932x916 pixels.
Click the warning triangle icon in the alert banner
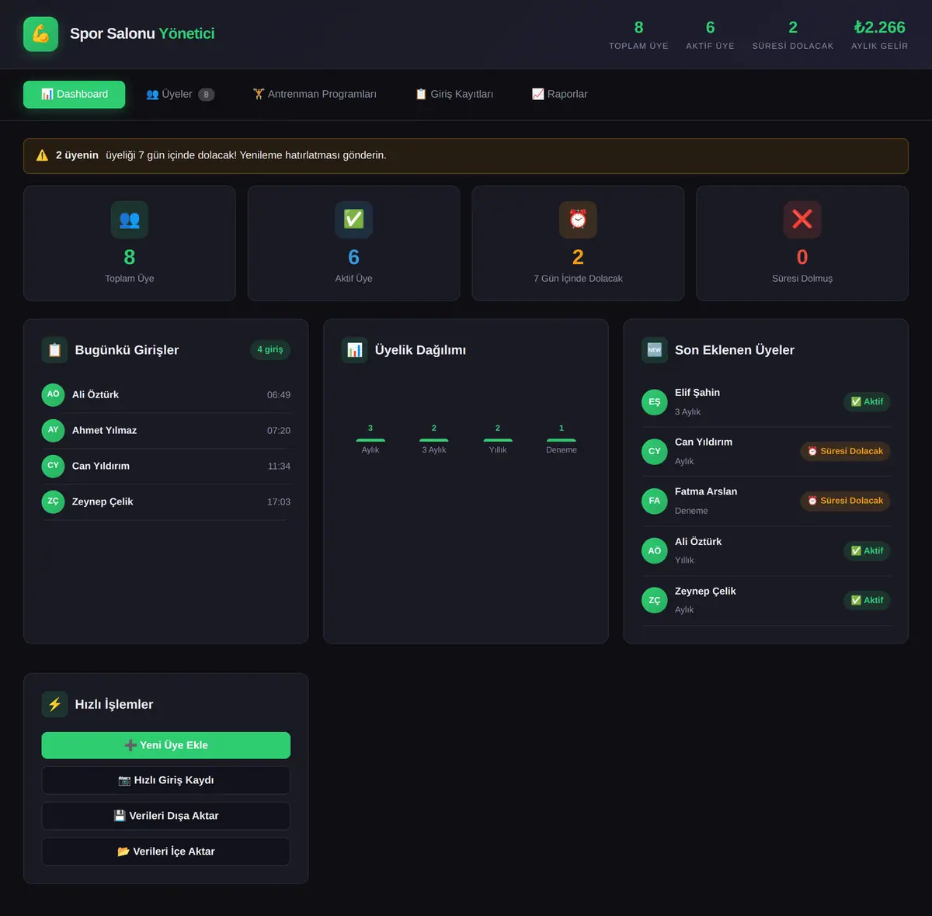[x=42, y=155]
